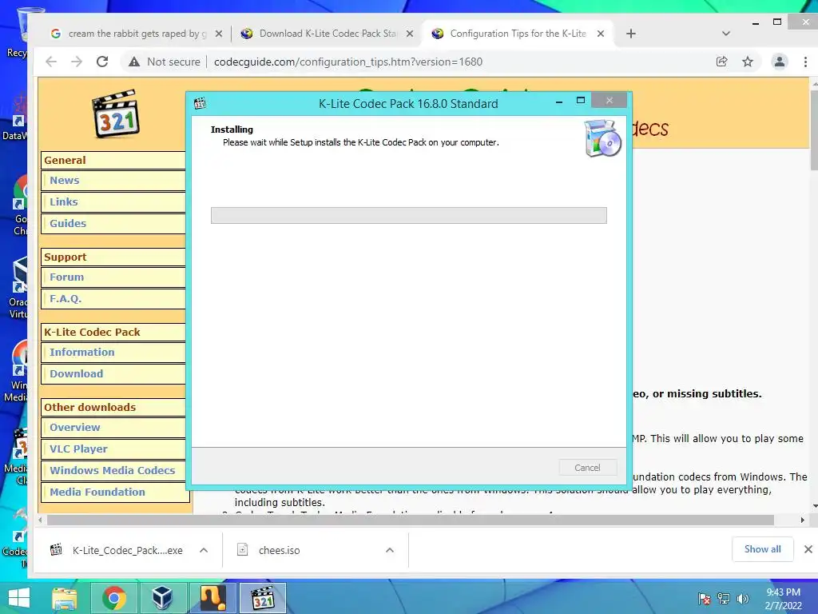Click the address bar URL
The height and width of the screenshot is (614, 818).
pos(348,62)
